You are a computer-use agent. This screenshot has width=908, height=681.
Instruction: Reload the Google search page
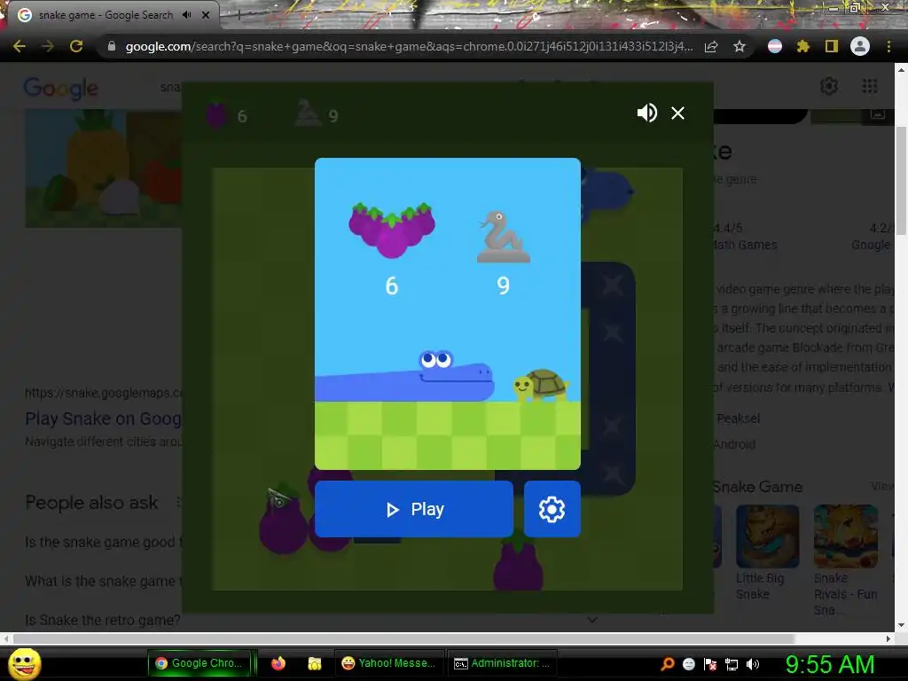pos(76,46)
